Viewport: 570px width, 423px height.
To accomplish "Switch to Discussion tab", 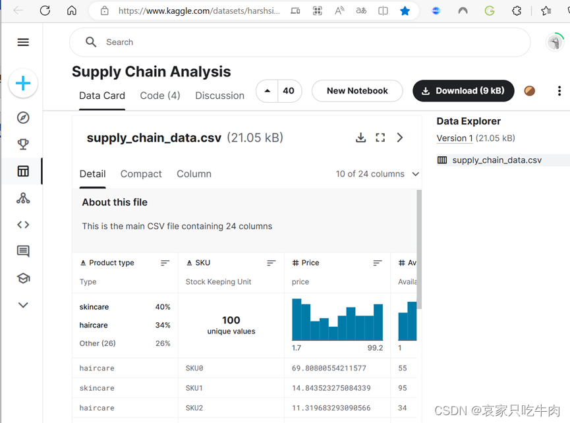I will [219, 96].
